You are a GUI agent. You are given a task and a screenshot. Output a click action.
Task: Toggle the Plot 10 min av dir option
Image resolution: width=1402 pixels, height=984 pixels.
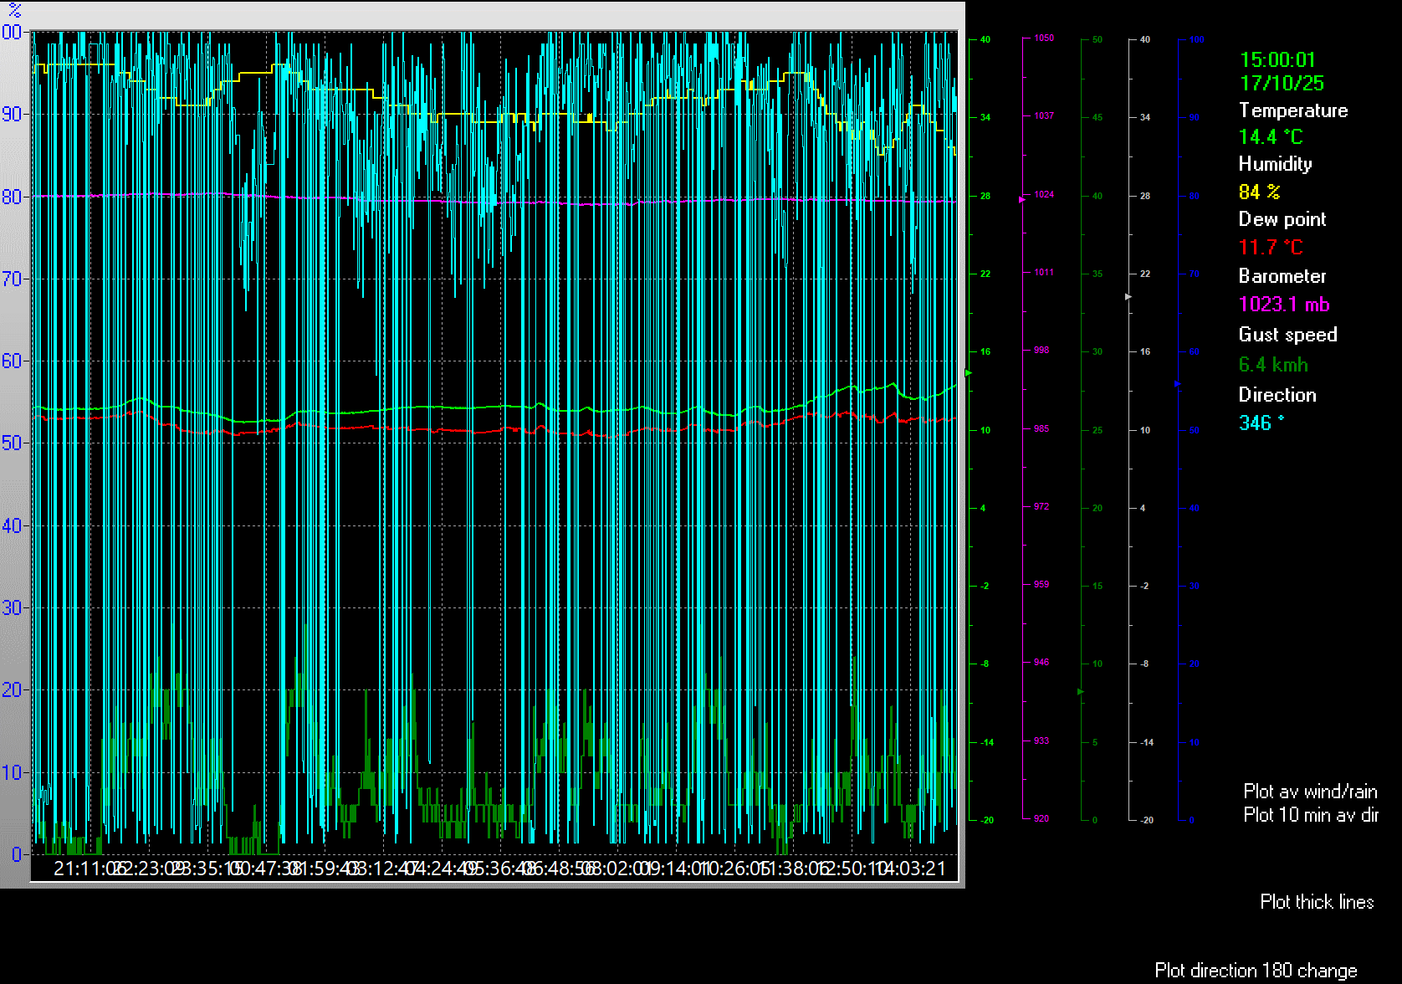1310,815
